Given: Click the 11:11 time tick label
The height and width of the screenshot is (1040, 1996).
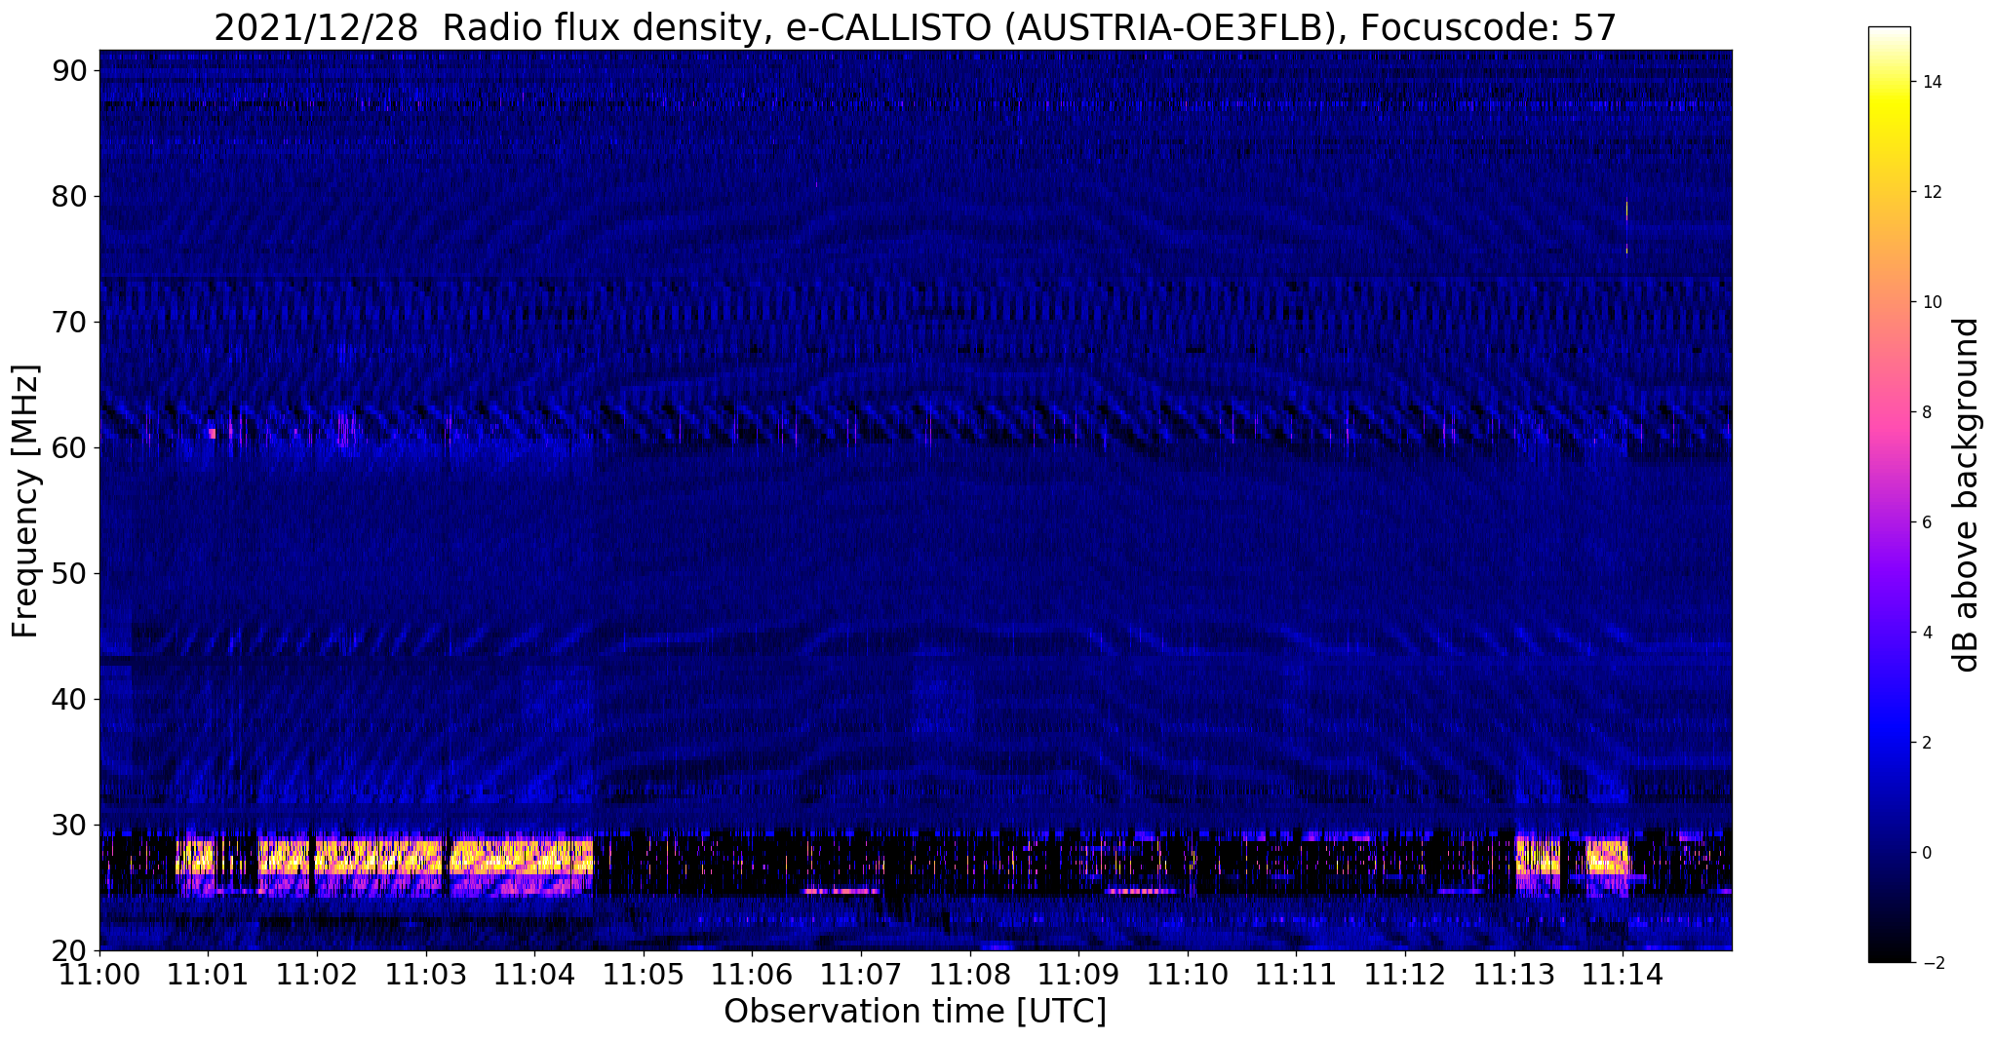Looking at the screenshot, I should [1296, 974].
